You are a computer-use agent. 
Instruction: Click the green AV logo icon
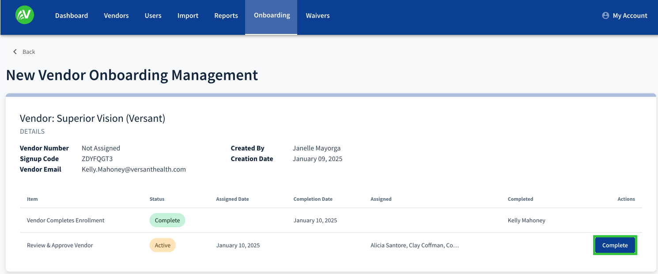tap(24, 15)
